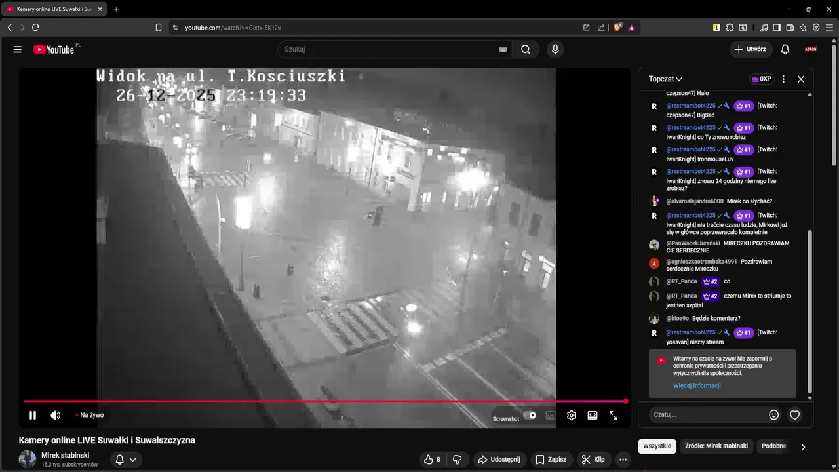Open the Brave VPN shield icon
This screenshot has height=472, width=839.
(x=816, y=28)
